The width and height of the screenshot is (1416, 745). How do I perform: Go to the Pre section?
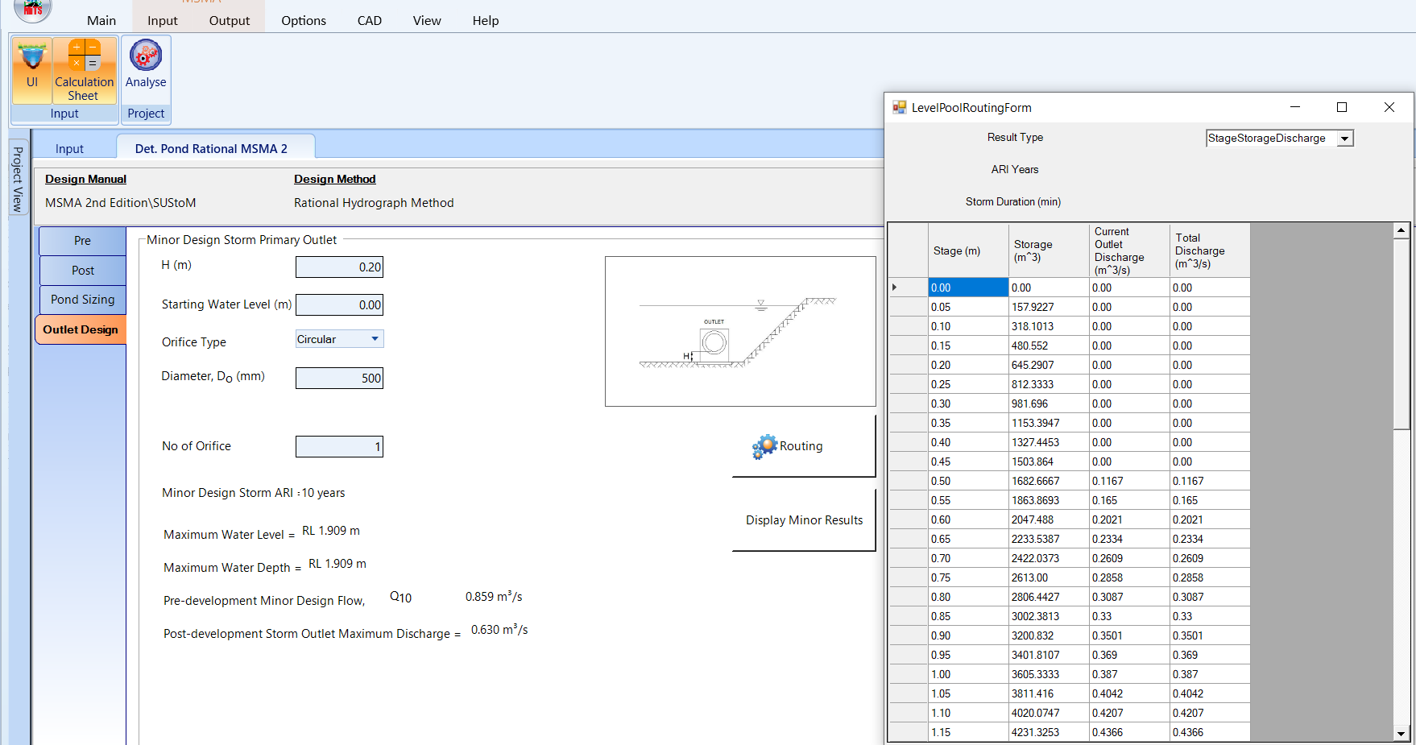pos(82,241)
